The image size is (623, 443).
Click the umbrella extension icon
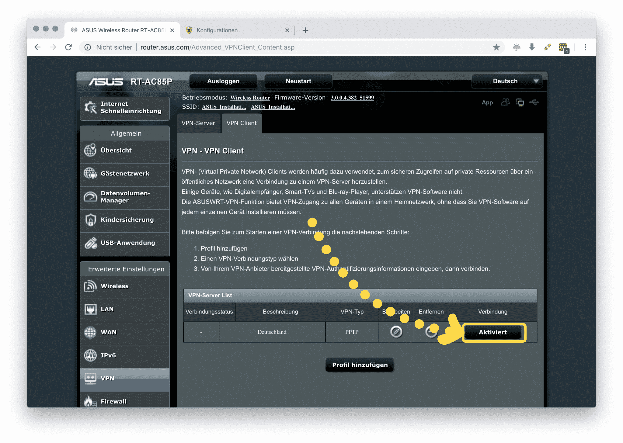517,47
